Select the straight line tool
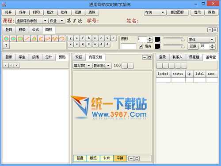This screenshot has width=221, height=166. [x=27, y=39]
